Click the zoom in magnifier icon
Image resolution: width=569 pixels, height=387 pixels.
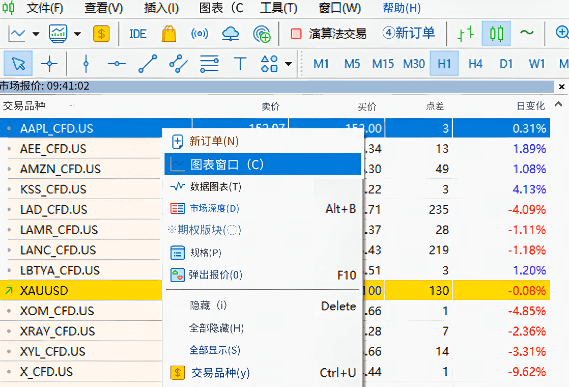click(562, 33)
